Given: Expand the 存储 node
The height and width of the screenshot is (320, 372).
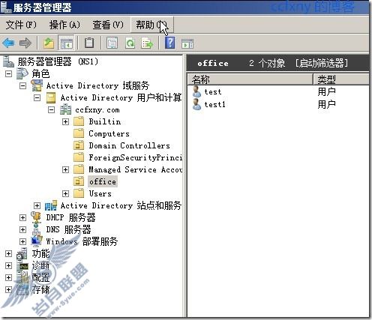Looking at the screenshot, I should [x=8, y=289].
